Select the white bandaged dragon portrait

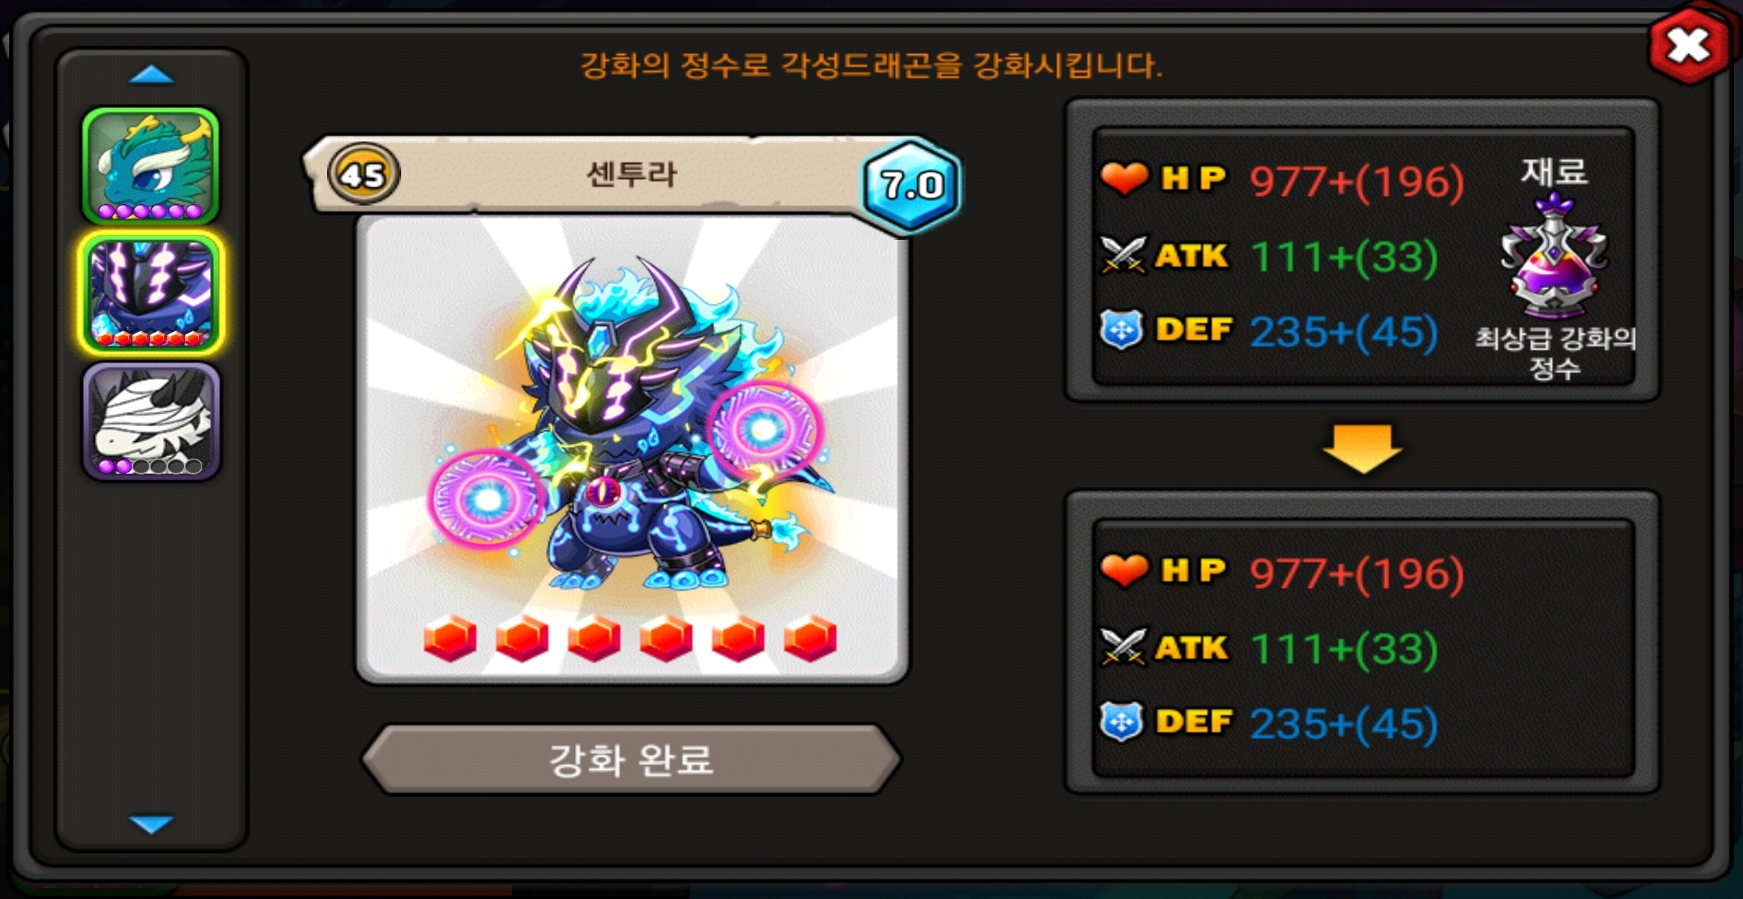[151, 421]
